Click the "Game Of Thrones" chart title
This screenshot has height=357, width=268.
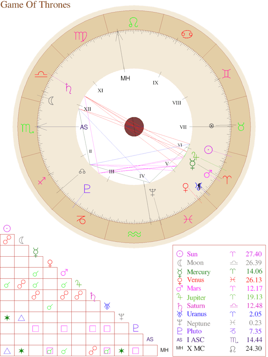coord(35,5)
